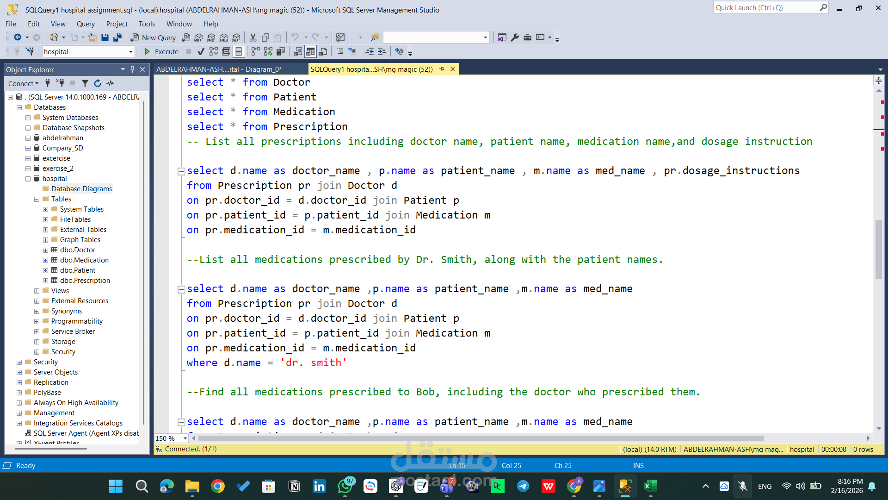Toggle pin on SQLQuery1 tab

pos(442,69)
